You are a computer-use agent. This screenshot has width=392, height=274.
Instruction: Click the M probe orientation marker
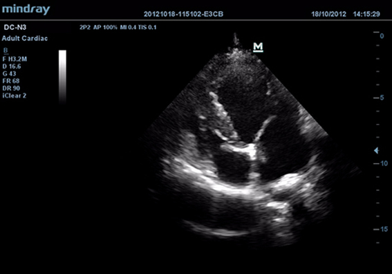tap(258, 47)
